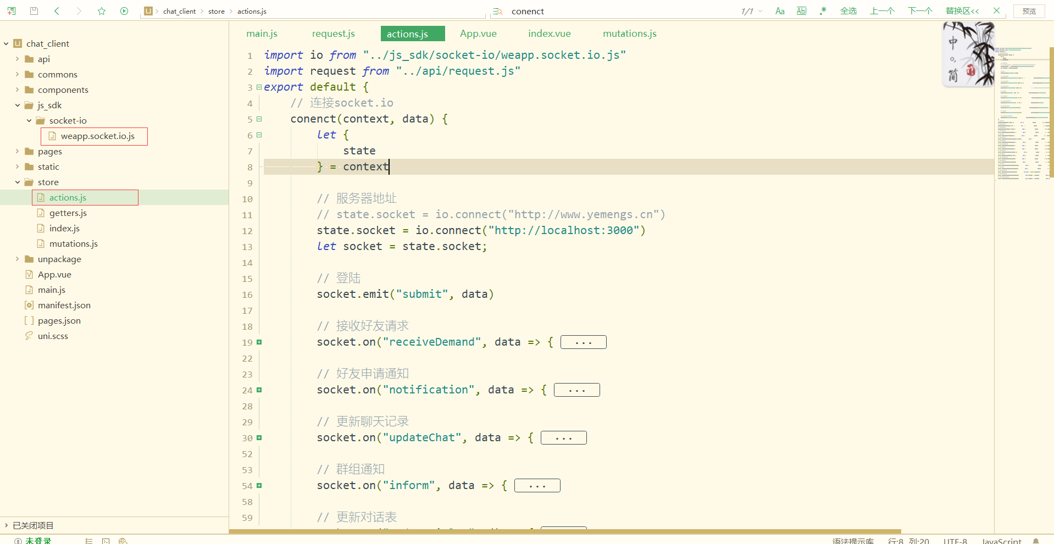Image resolution: width=1054 pixels, height=544 pixels.
Task: Go back with the left arrow icon
Action: (x=57, y=11)
